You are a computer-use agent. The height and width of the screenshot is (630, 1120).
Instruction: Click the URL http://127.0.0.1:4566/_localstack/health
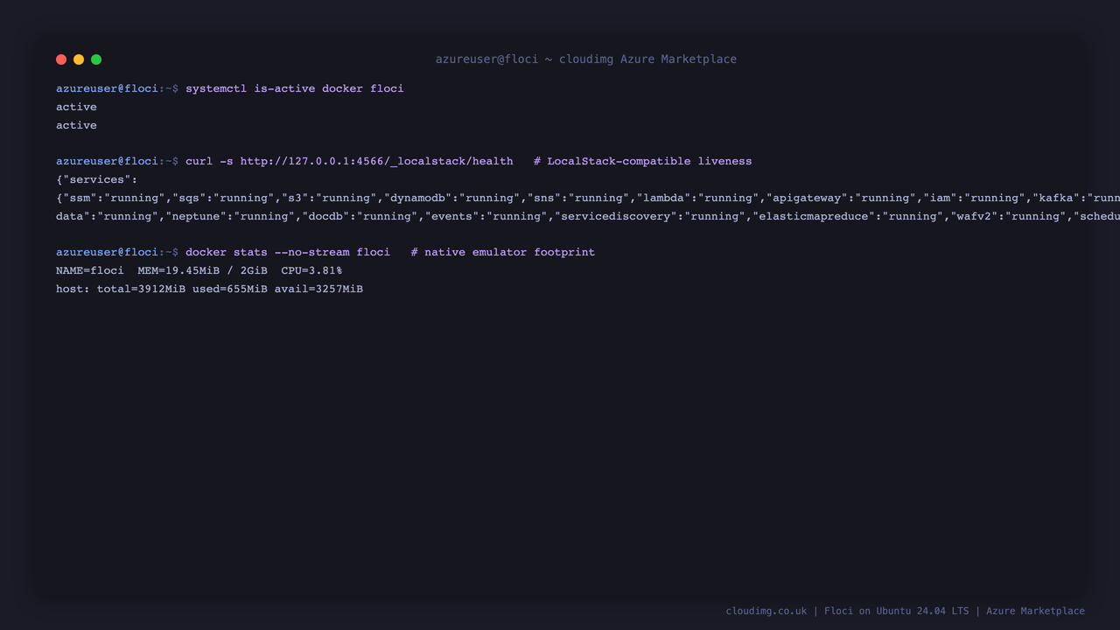point(376,161)
